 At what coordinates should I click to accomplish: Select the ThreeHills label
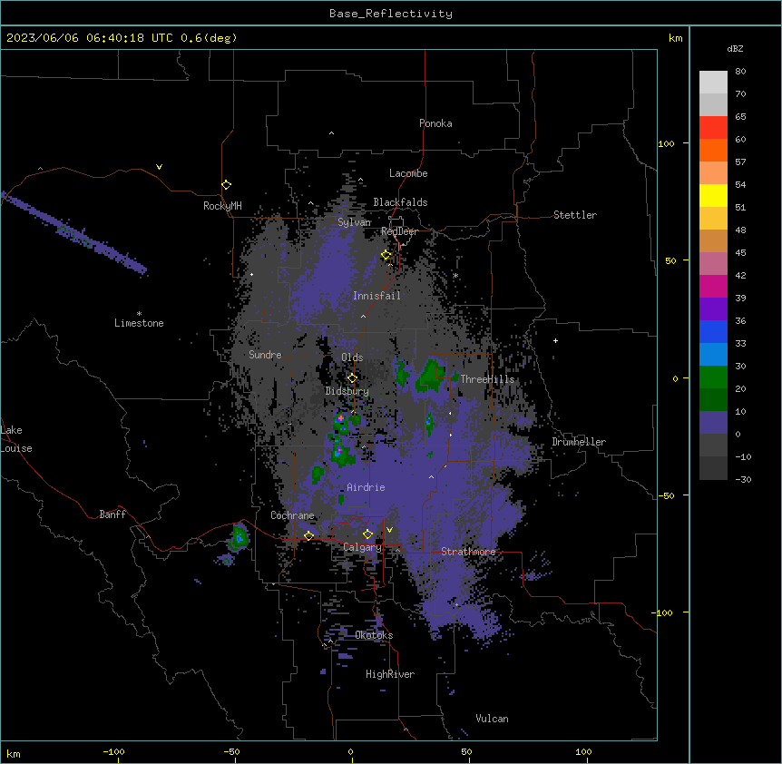487,379
